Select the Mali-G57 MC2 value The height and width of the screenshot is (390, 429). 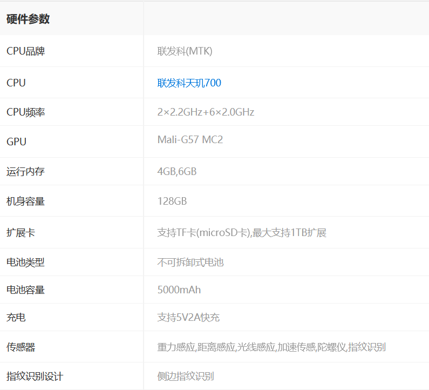[190, 140]
